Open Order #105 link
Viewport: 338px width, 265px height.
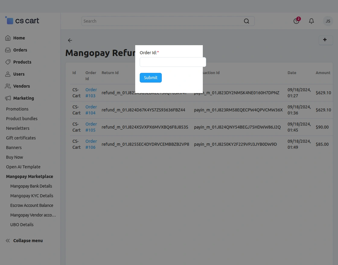click(91, 127)
